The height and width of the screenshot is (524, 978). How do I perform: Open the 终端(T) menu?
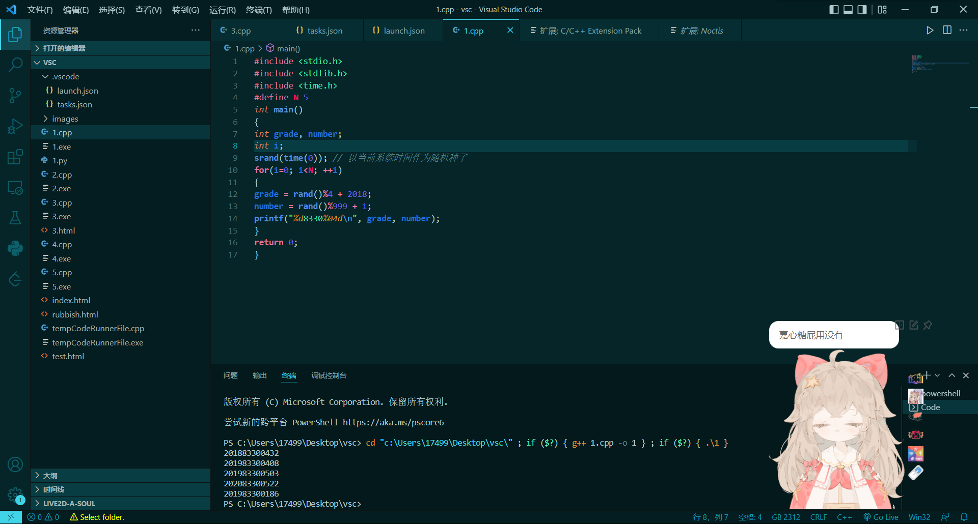259,10
